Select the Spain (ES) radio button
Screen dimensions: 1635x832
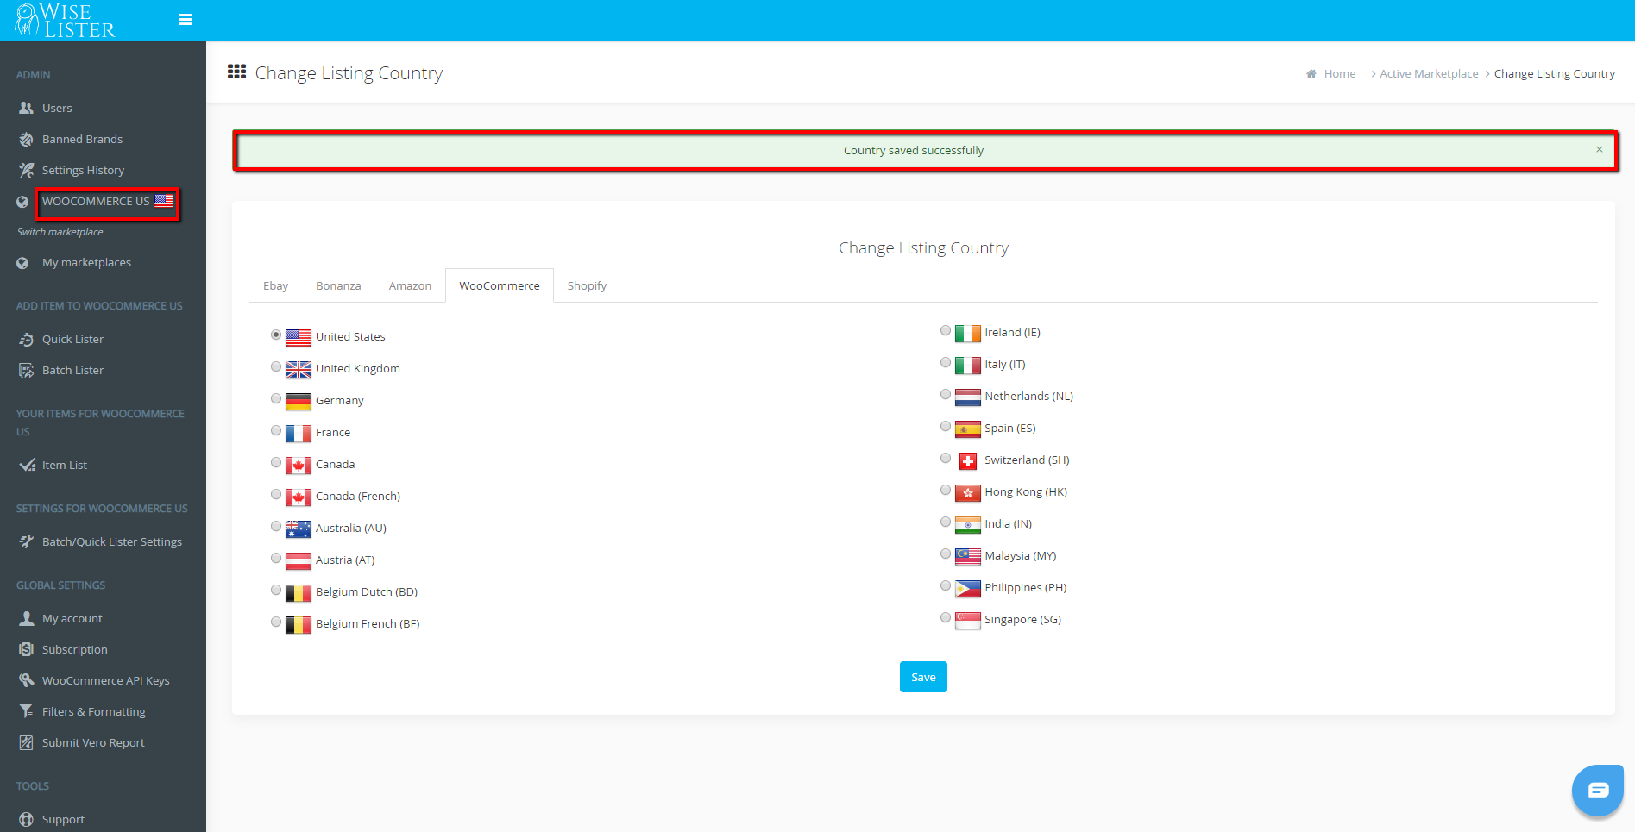(x=946, y=426)
